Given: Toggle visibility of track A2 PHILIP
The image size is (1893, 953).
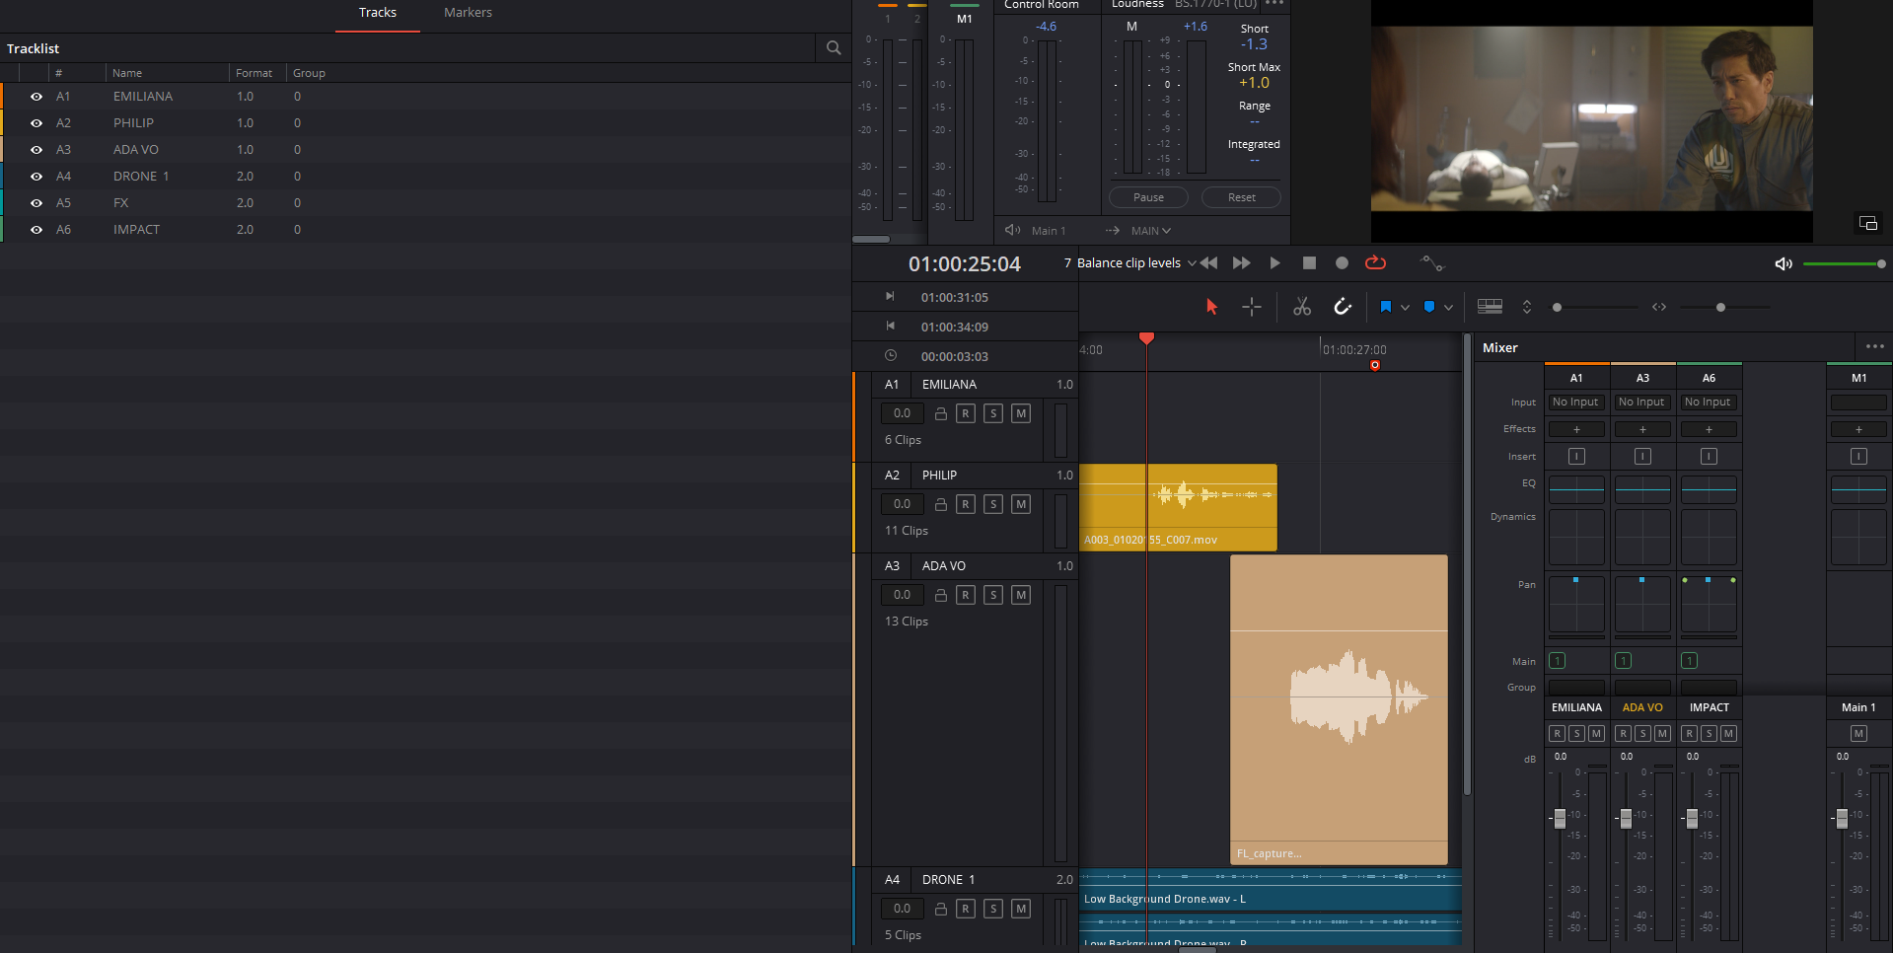Looking at the screenshot, I should [x=36, y=123].
